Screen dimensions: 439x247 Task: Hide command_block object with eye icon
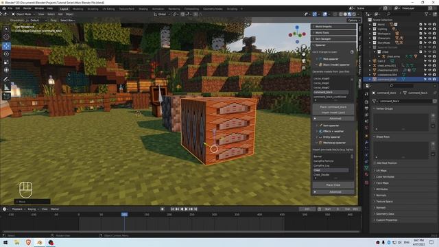pyautogui.click(x=429, y=80)
